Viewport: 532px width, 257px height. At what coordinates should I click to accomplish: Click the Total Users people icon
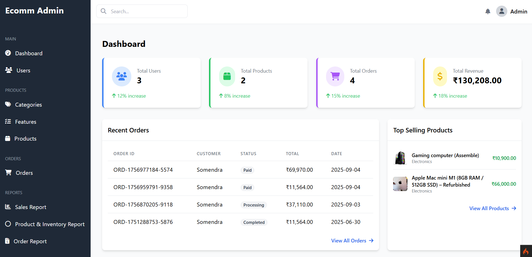121,76
